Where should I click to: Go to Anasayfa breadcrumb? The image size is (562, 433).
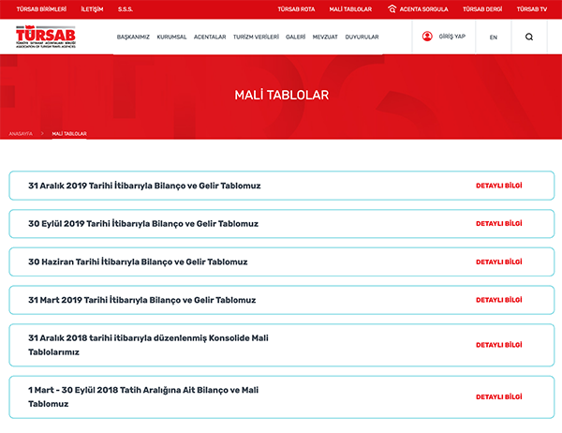(21, 134)
